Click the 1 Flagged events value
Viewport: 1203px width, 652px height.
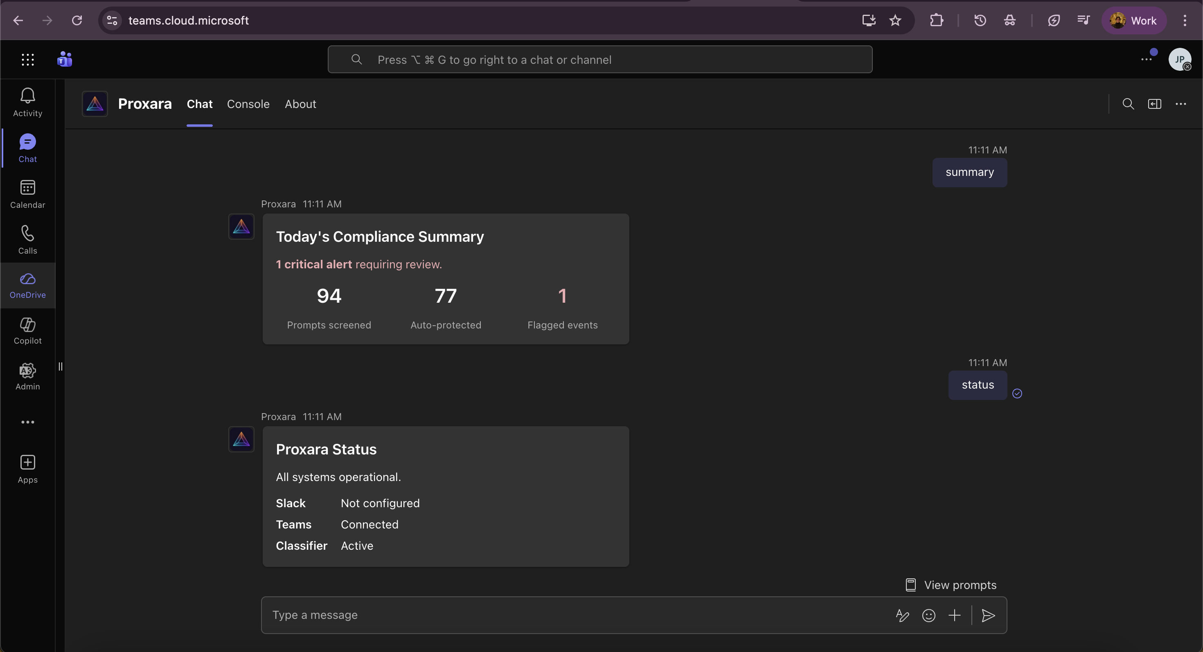point(562,295)
